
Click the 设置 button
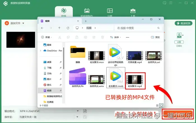pyautogui.click(x=179, y=42)
